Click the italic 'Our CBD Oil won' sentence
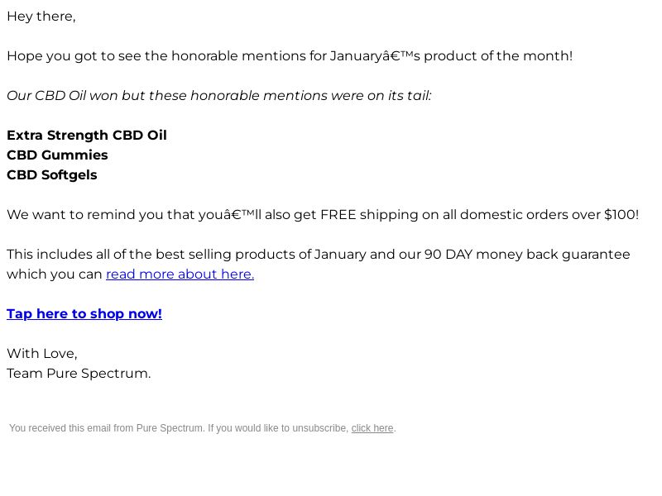The width and height of the screenshot is (662, 496). click(219, 96)
